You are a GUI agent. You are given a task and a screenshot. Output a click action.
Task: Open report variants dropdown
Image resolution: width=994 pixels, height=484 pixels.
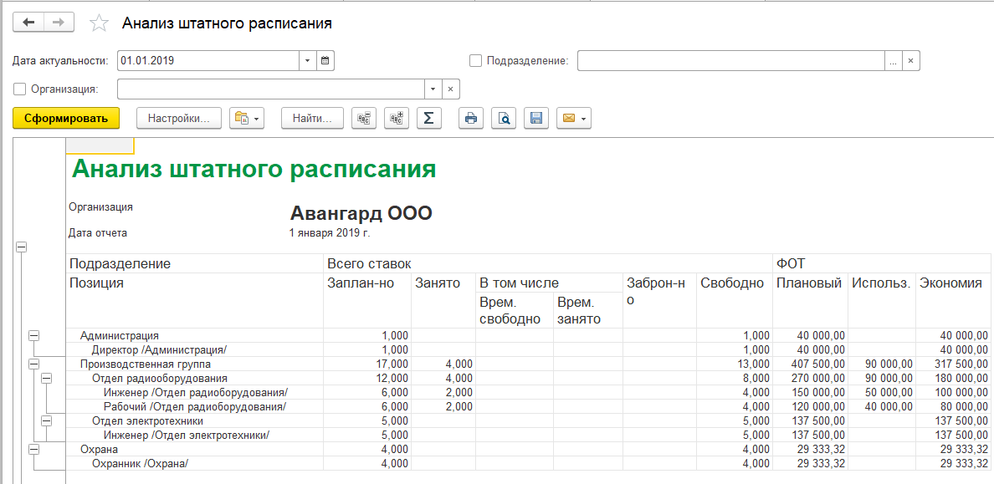(x=246, y=119)
